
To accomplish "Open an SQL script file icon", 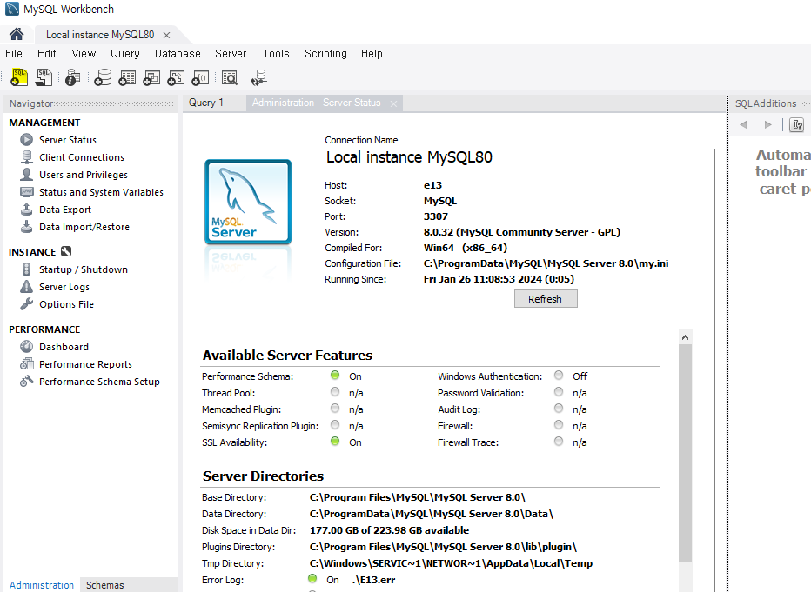I will tap(44, 77).
